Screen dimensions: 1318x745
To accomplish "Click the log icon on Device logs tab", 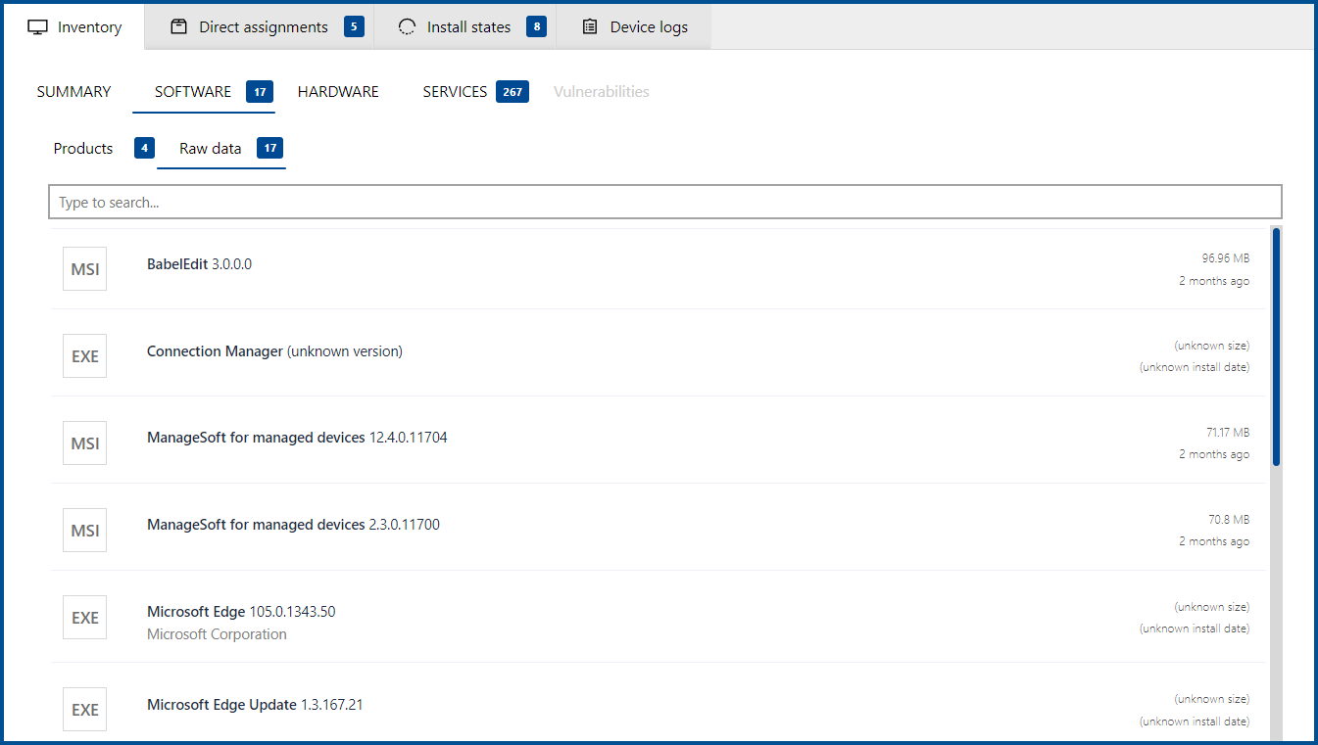I will pos(590,27).
